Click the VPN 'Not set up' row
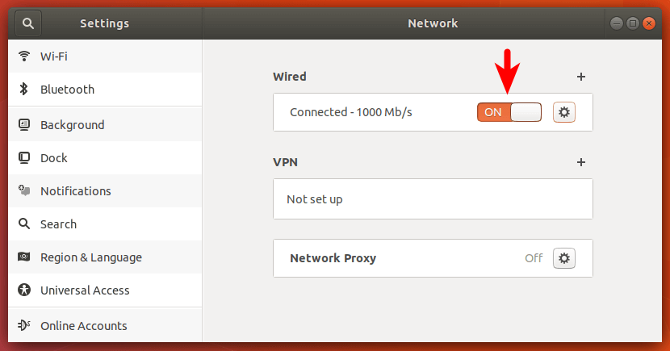 tap(433, 199)
